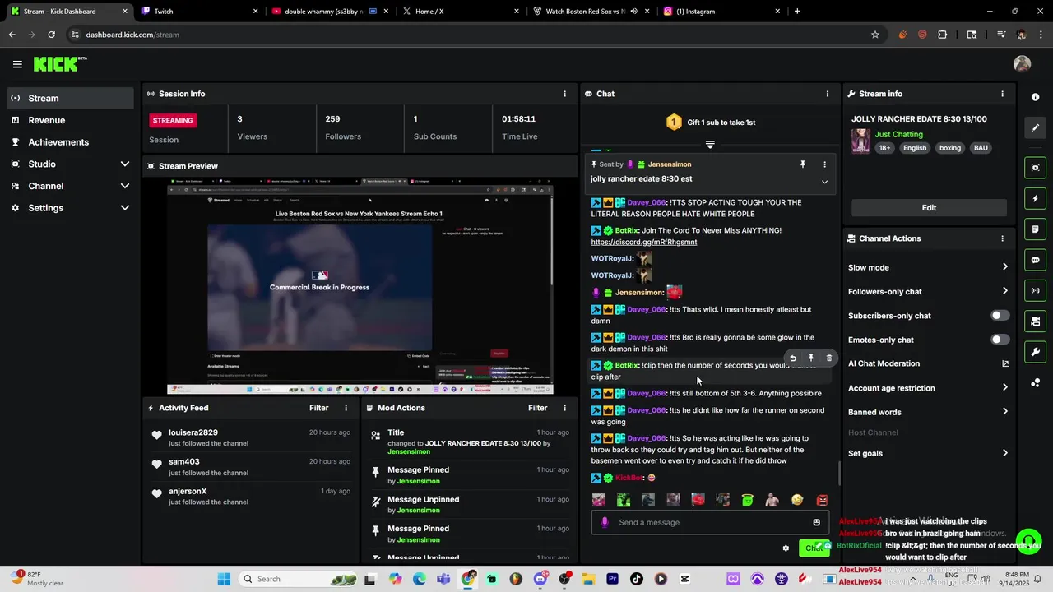
Task: Click the Activity Feed Filter button
Action: (x=318, y=408)
